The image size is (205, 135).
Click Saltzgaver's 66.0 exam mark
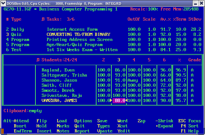(x=165, y=75)
